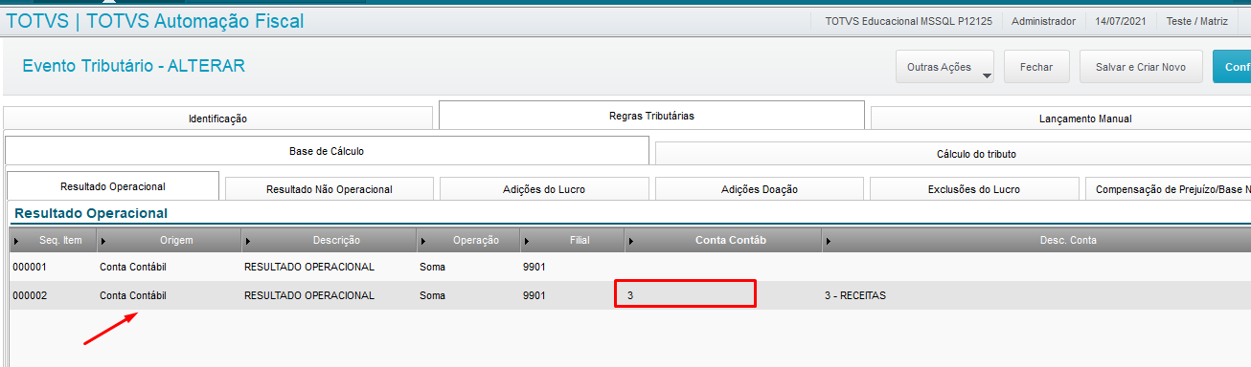Click Soma operation in row 000002
Image resolution: width=1251 pixels, height=367 pixels.
pos(433,295)
